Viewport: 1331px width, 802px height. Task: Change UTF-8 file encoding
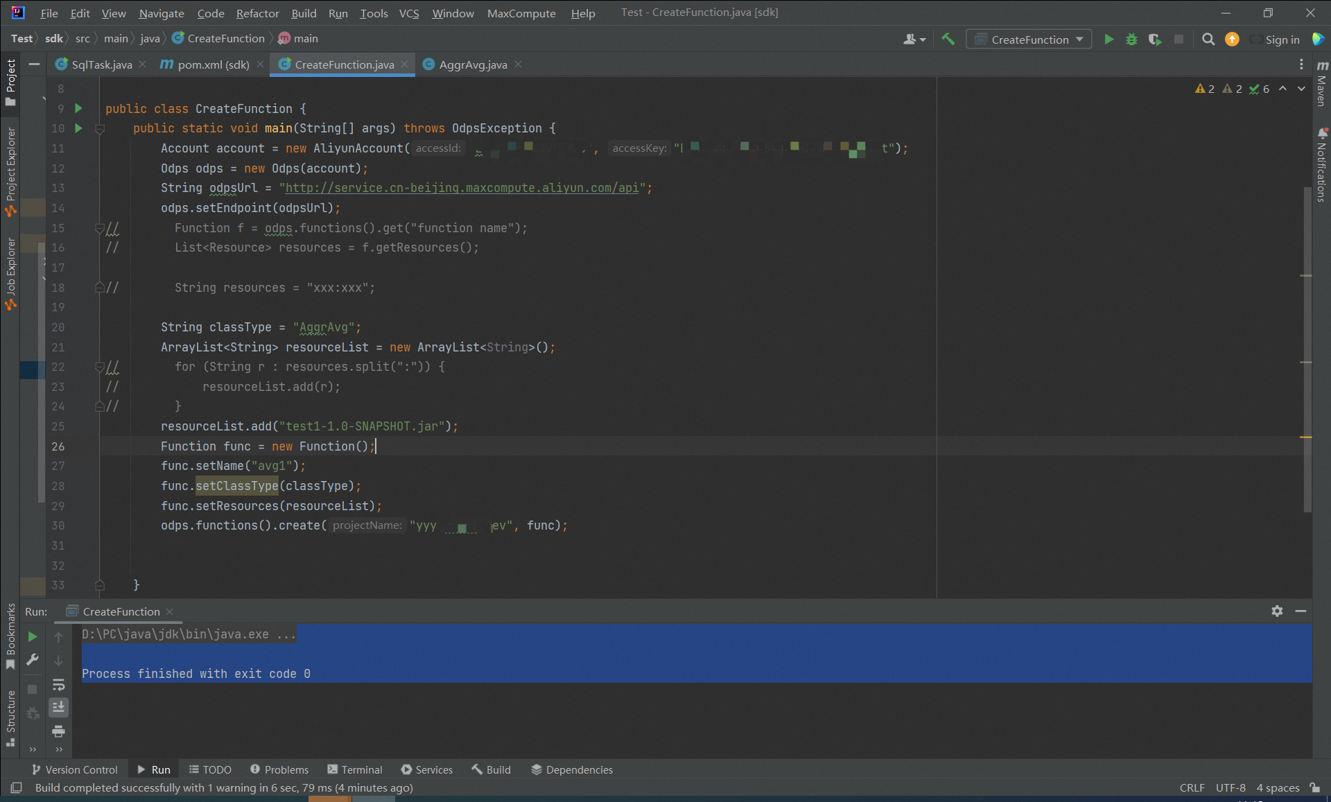(x=1230, y=787)
